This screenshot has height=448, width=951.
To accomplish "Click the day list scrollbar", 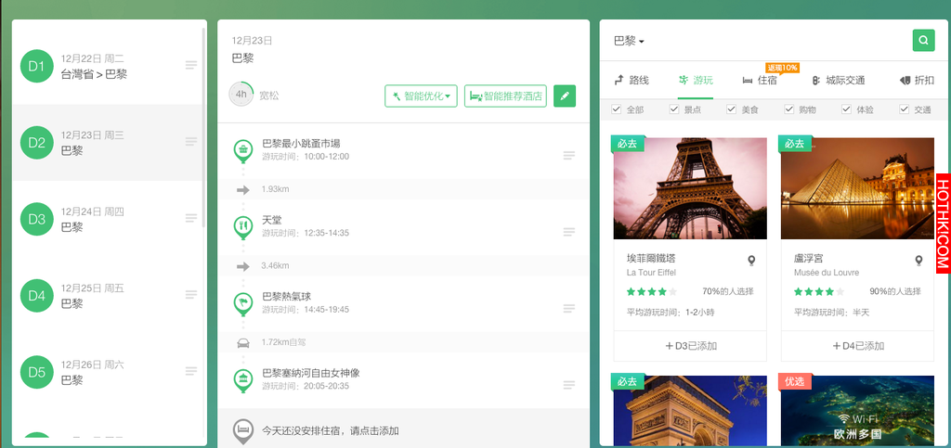I will (x=203, y=127).
